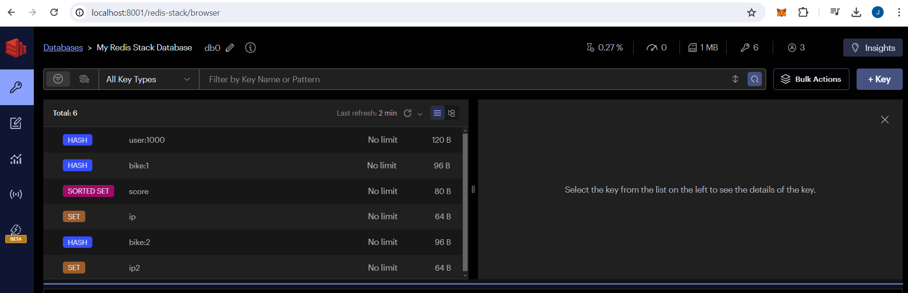Click the SORTED SET type badge
Image resolution: width=908 pixels, height=293 pixels.
point(88,191)
